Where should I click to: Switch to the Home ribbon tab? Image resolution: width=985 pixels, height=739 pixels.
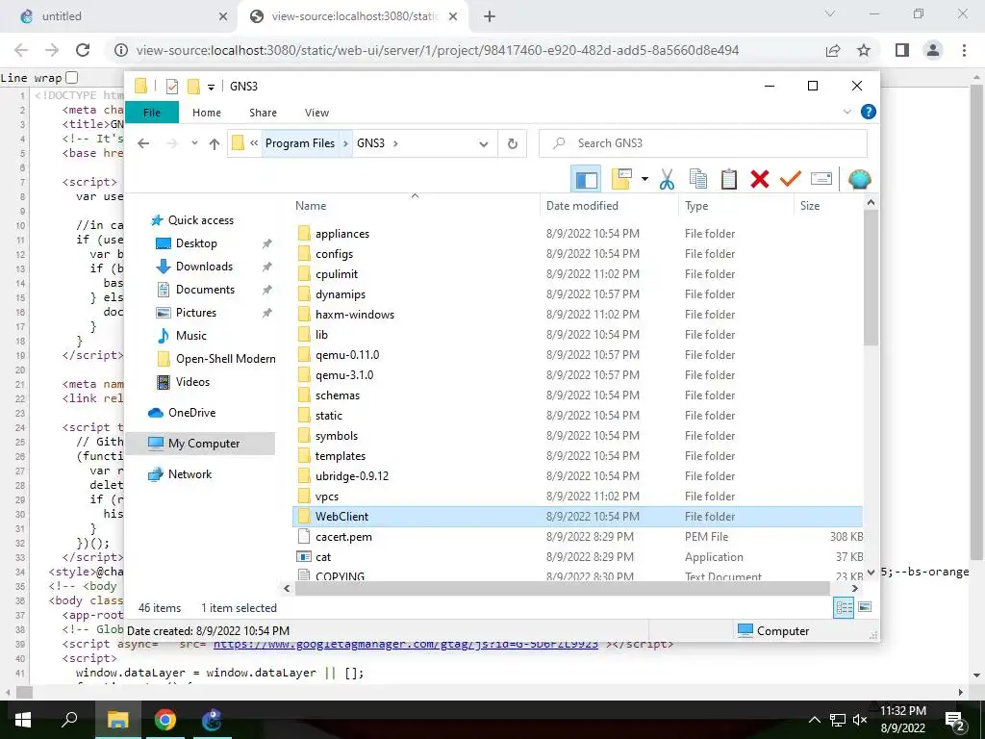click(x=207, y=113)
